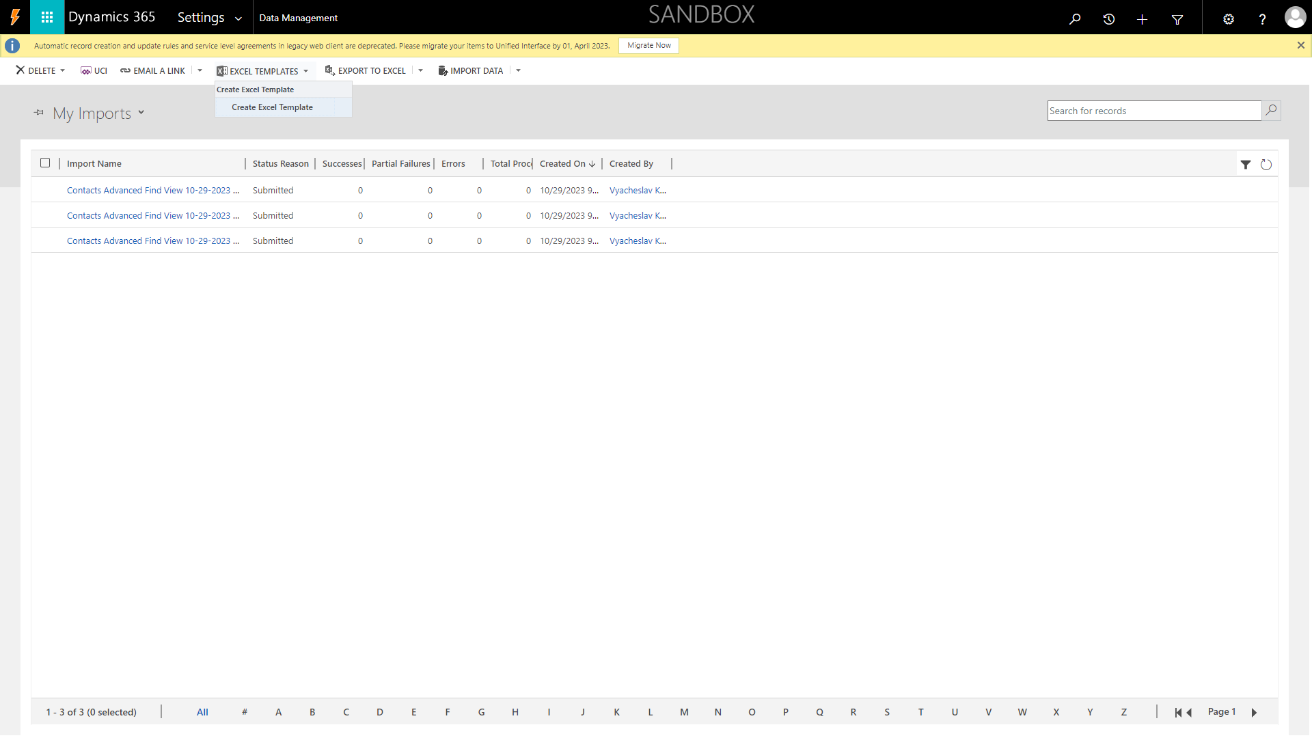Open first Contacts Advanced Find View import
The height and width of the screenshot is (738, 1312).
[153, 190]
